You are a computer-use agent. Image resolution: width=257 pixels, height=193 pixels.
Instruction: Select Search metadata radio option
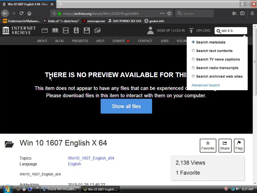click(x=193, y=42)
